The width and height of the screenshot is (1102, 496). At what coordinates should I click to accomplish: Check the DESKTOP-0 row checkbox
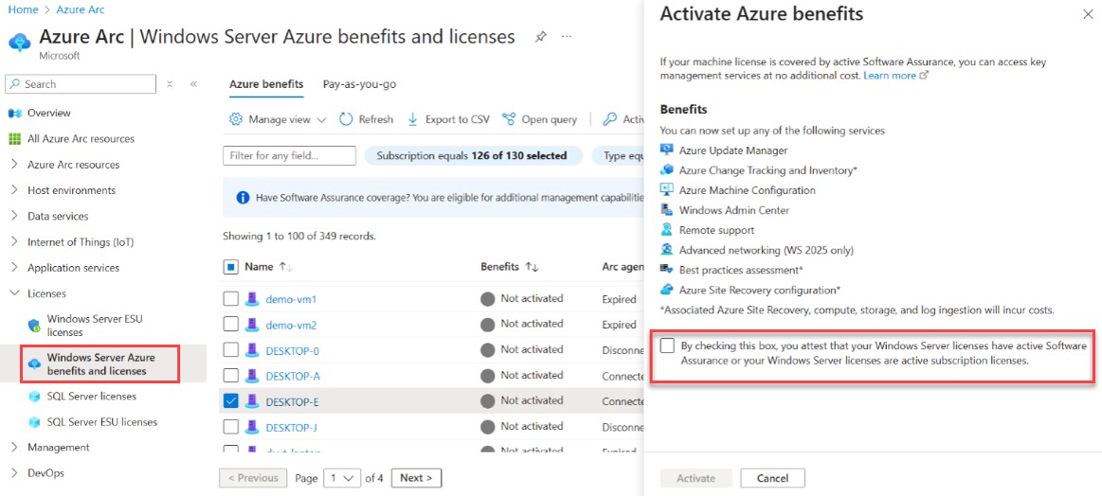tap(230, 350)
